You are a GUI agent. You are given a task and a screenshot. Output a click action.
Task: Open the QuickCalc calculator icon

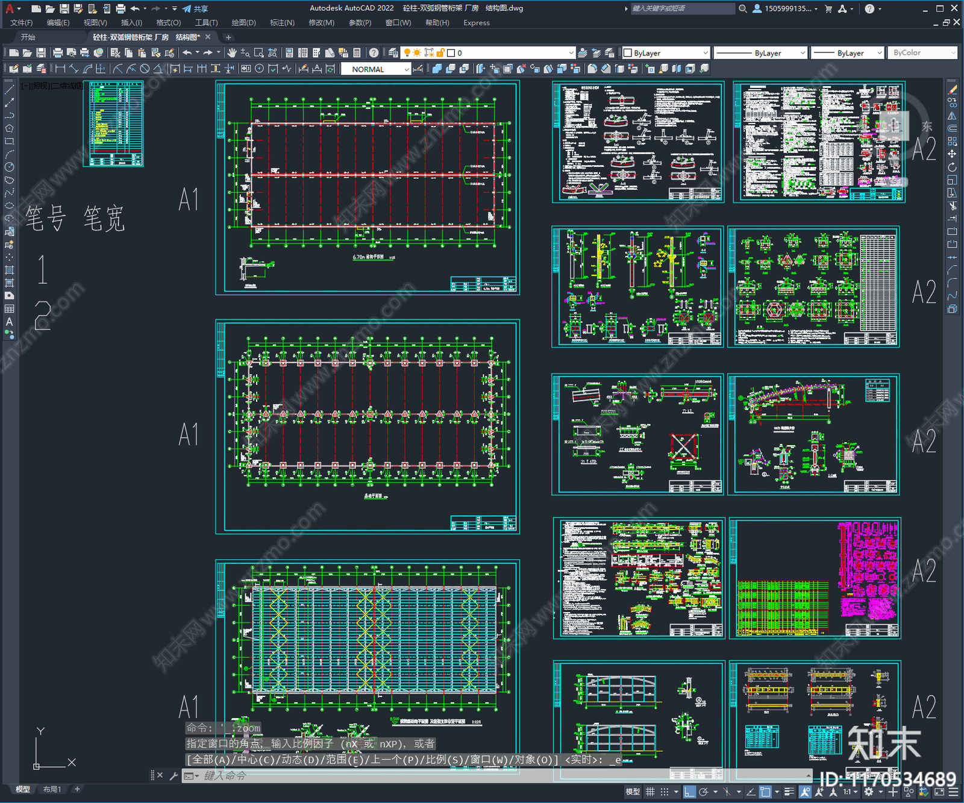(357, 53)
